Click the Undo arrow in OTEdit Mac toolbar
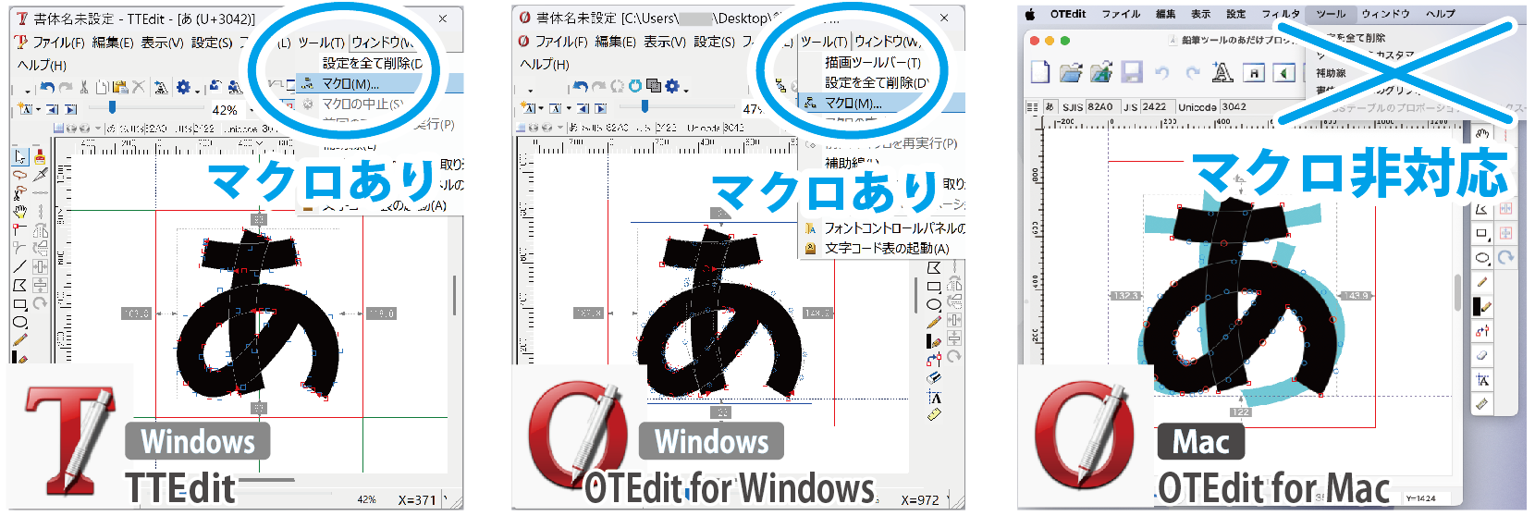Screen dimensions: 1535x516 1162,72
